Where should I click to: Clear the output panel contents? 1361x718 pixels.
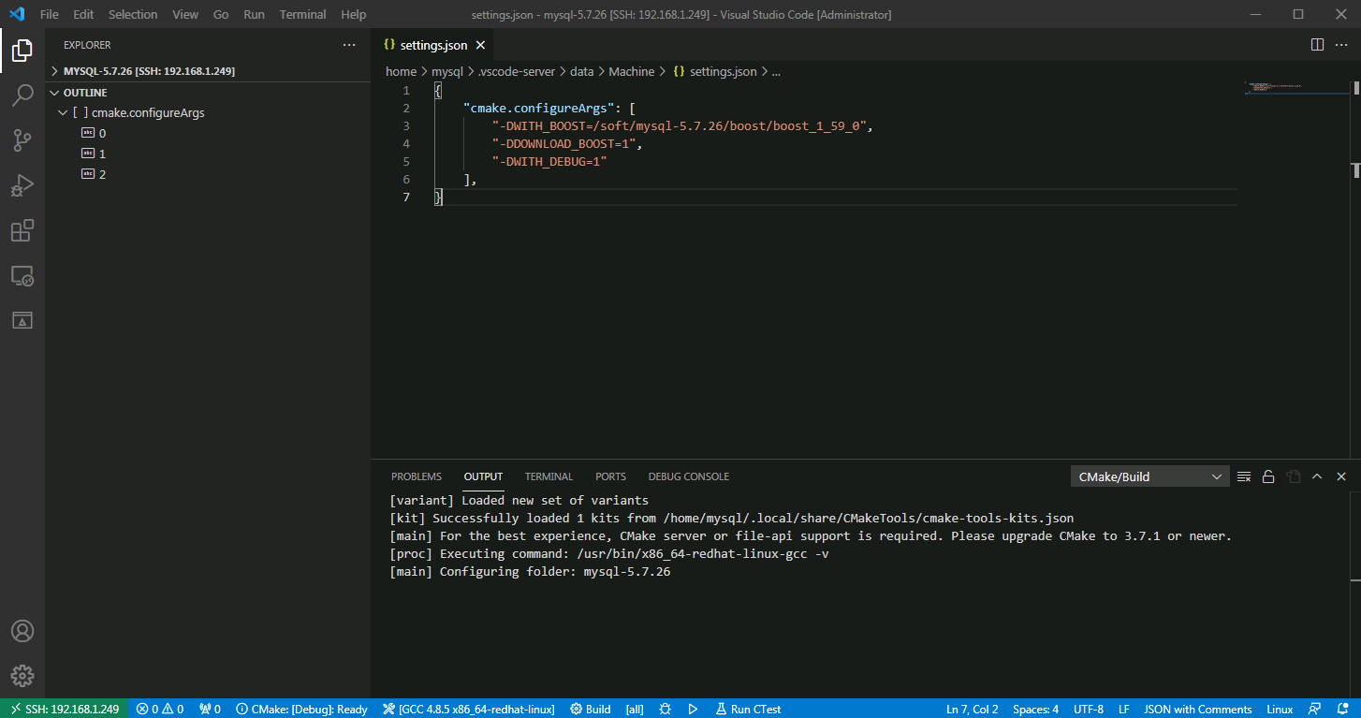coord(1244,476)
